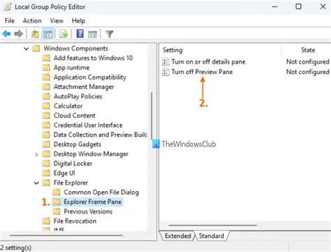Select Add features to Windows 10
Viewport: 331px width, 252px height.
pyautogui.click(x=93, y=58)
